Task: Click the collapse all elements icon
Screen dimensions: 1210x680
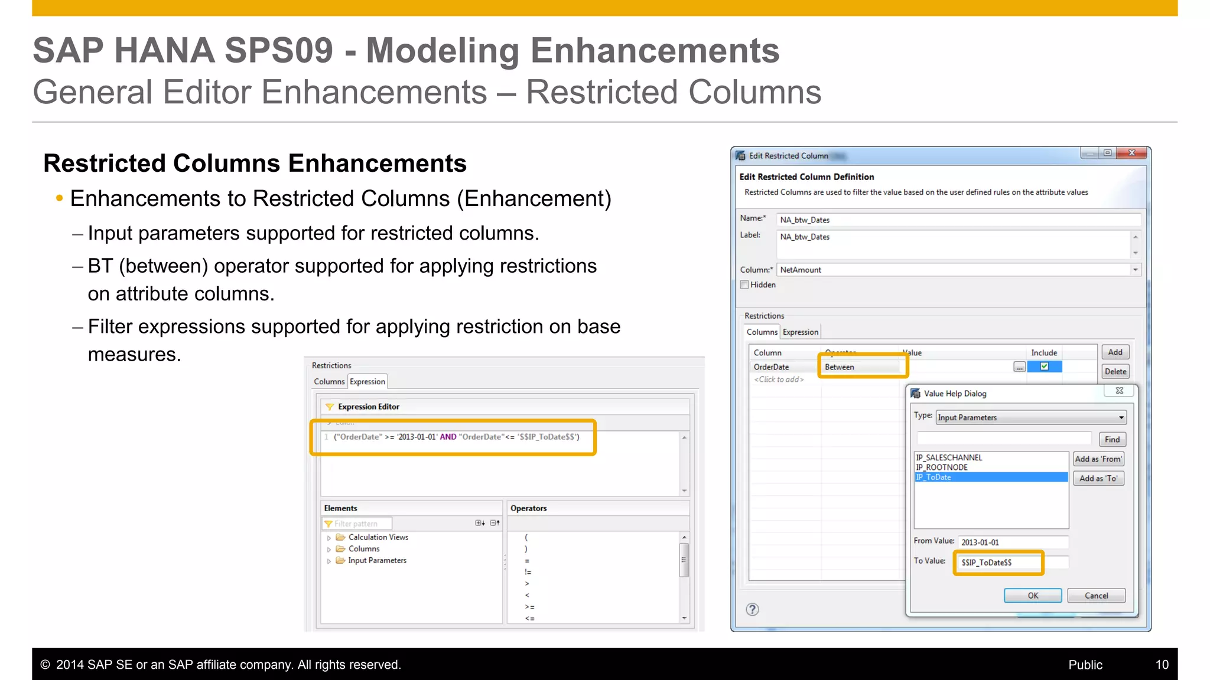Action: point(495,523)
